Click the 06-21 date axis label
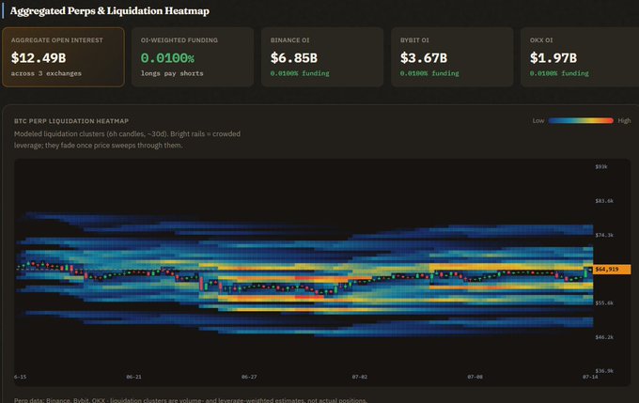639x403 pixels. coord(133,377)
